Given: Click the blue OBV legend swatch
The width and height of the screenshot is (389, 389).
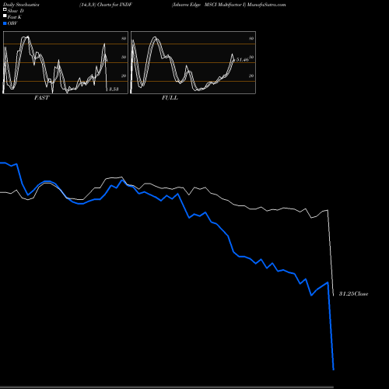Looking at the screenshot, I should pyautogui.click(x=5, y=23).
